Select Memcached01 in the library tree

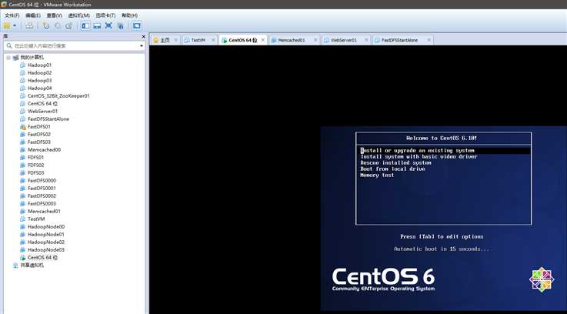coord(44,212)
